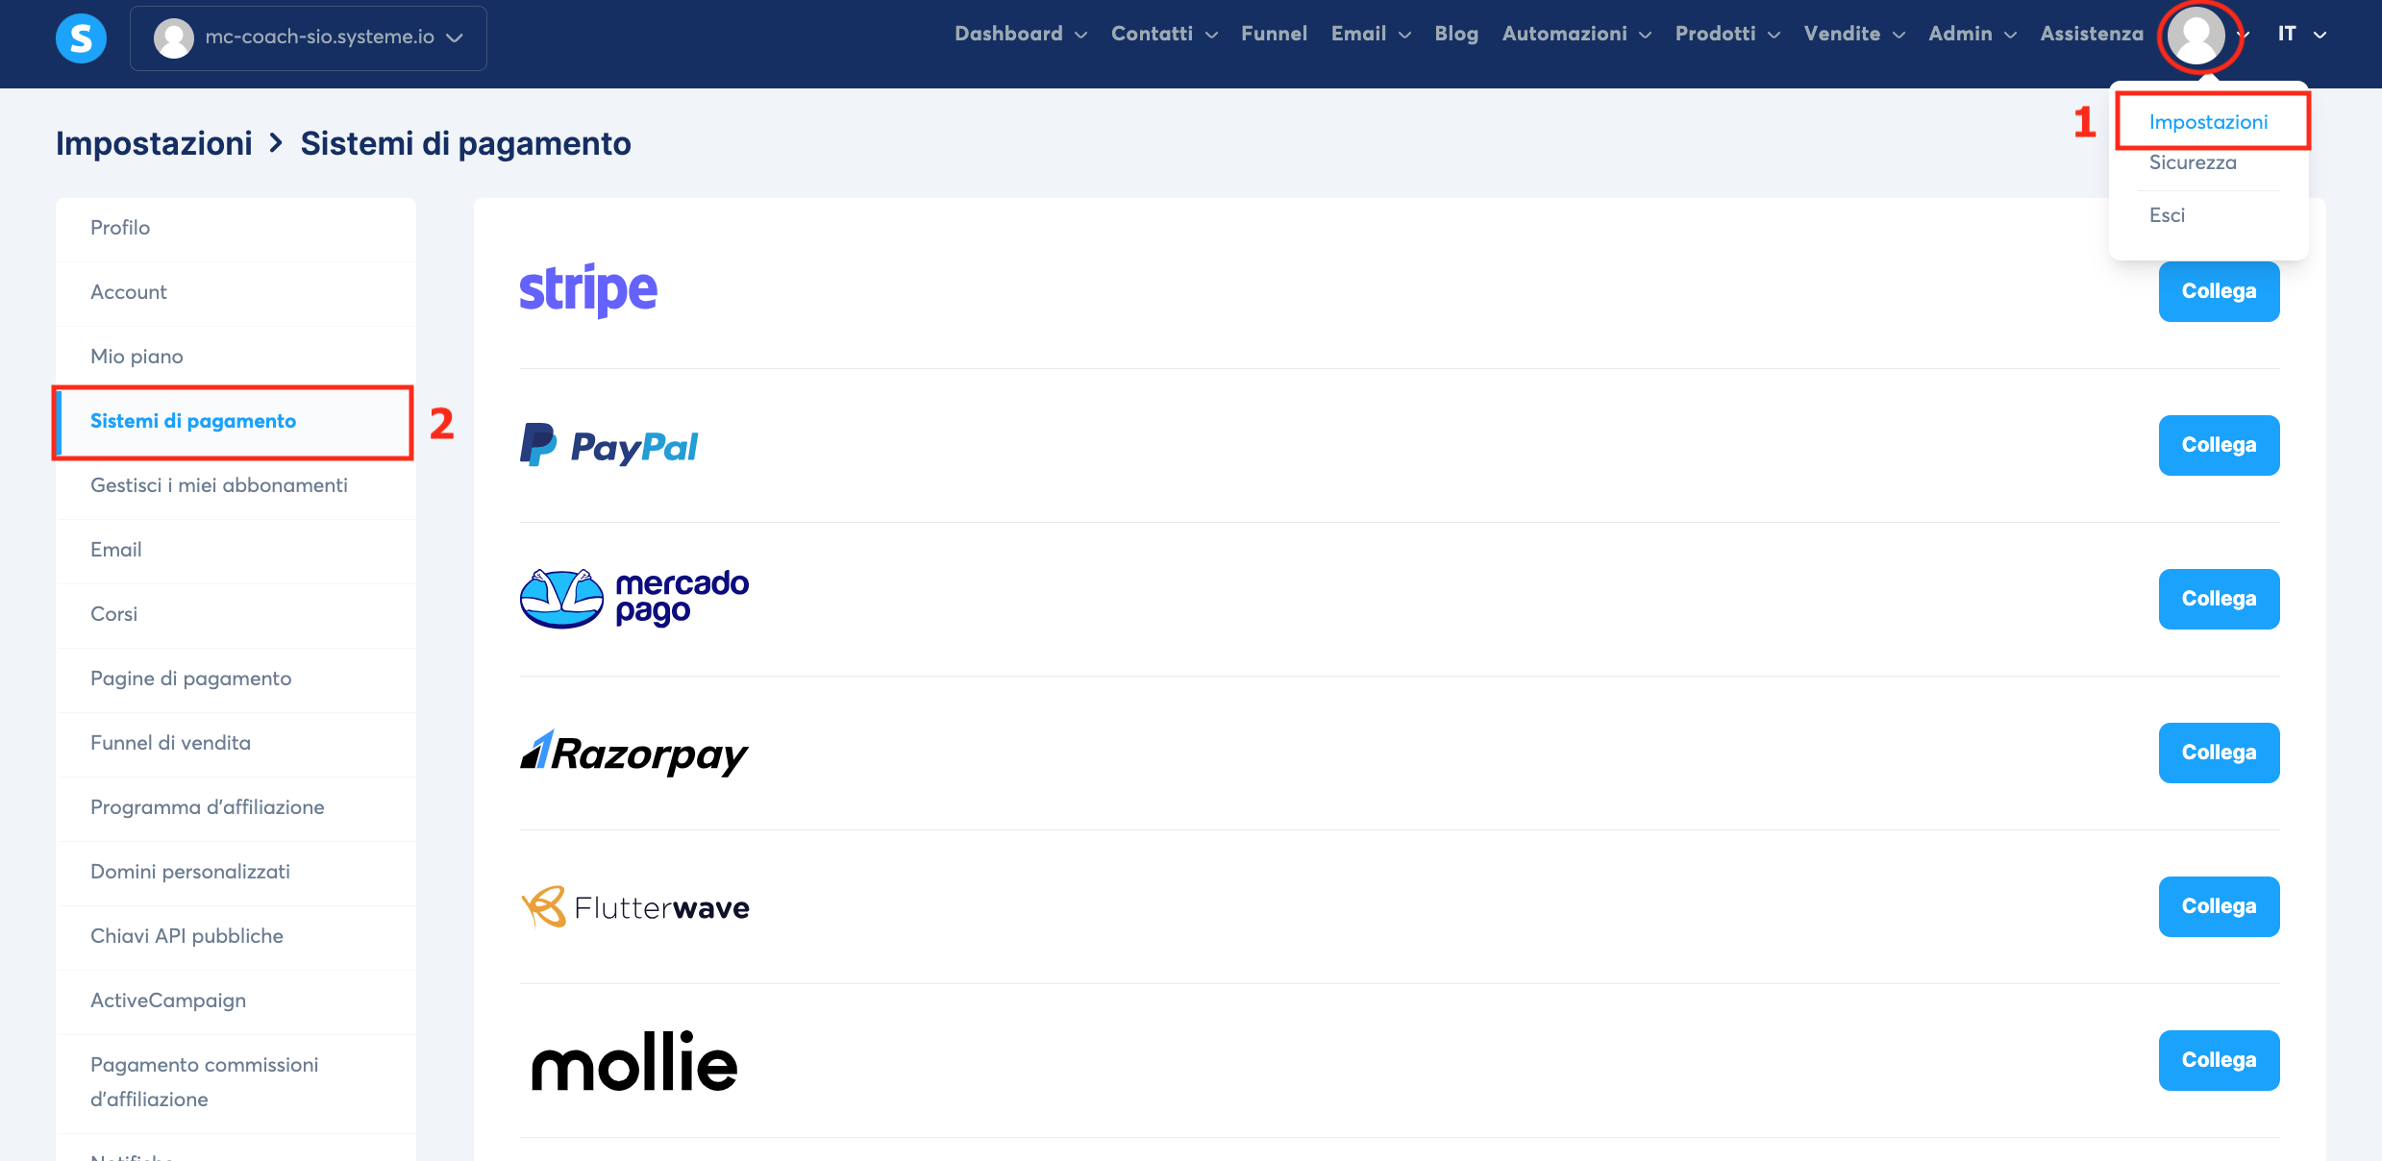Click the Stripe logo
Image resolution: width=2382 pixels, height=1161 pixels.
(587, 290)
